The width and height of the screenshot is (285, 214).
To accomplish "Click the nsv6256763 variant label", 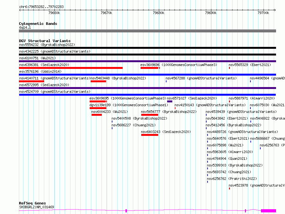I will coord(272,145).
